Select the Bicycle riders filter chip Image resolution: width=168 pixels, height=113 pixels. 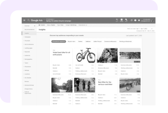coord(71,41)
